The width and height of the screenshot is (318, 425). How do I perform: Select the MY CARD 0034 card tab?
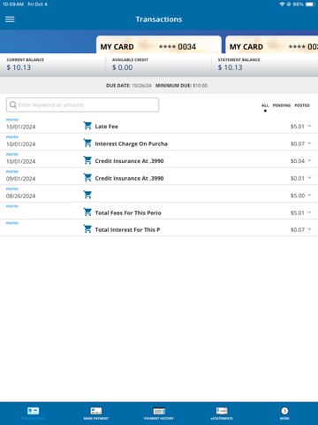tap(159, 45)
